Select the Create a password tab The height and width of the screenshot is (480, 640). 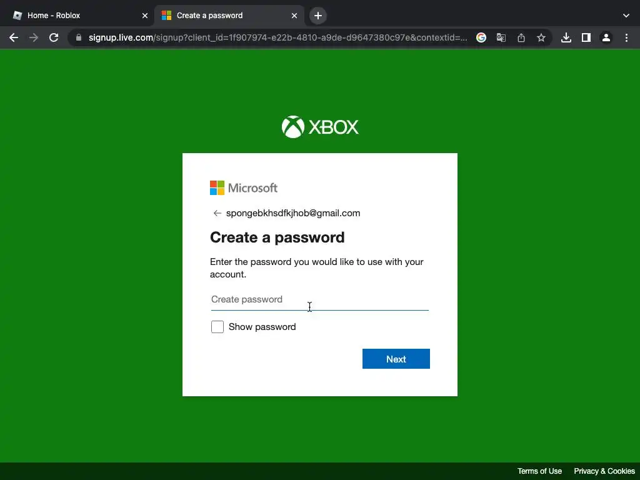point(229,16)
